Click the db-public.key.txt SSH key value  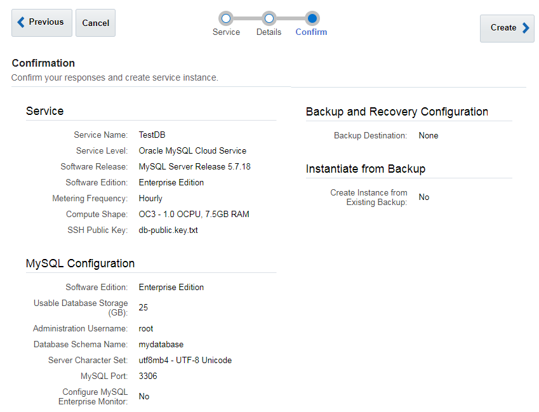[168, 230]
